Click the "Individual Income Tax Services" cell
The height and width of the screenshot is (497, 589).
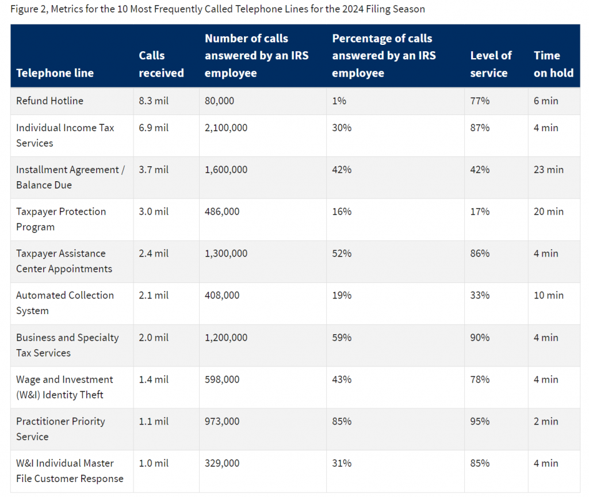coord(65,135)
